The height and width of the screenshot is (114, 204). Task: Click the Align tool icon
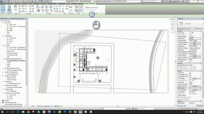click(39, 7)
